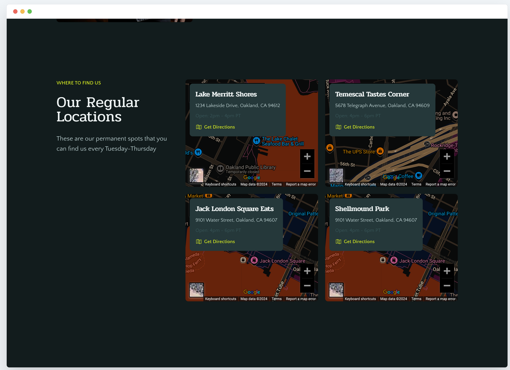Zoom in on the Jack London Square Eats map
The height and width of the screenshot is (370, 510).
307,271
